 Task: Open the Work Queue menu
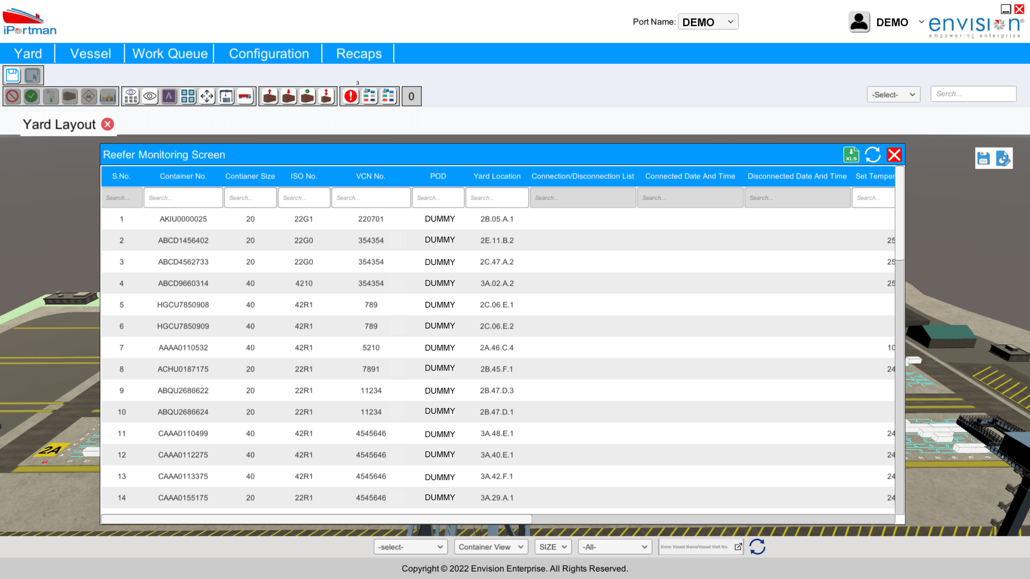(170, 53)
